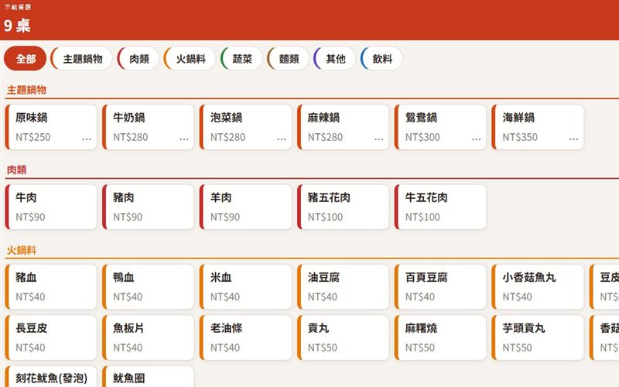The height and width of the screenshot is (387, 619).
Task: Click the 主題鍋物 section heading
Action: click(26, 90)
